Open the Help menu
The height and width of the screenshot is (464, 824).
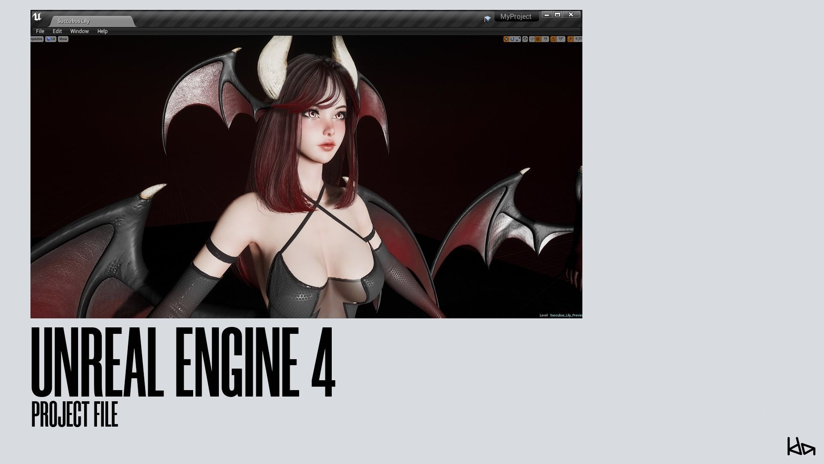click(x=102, y=31)
